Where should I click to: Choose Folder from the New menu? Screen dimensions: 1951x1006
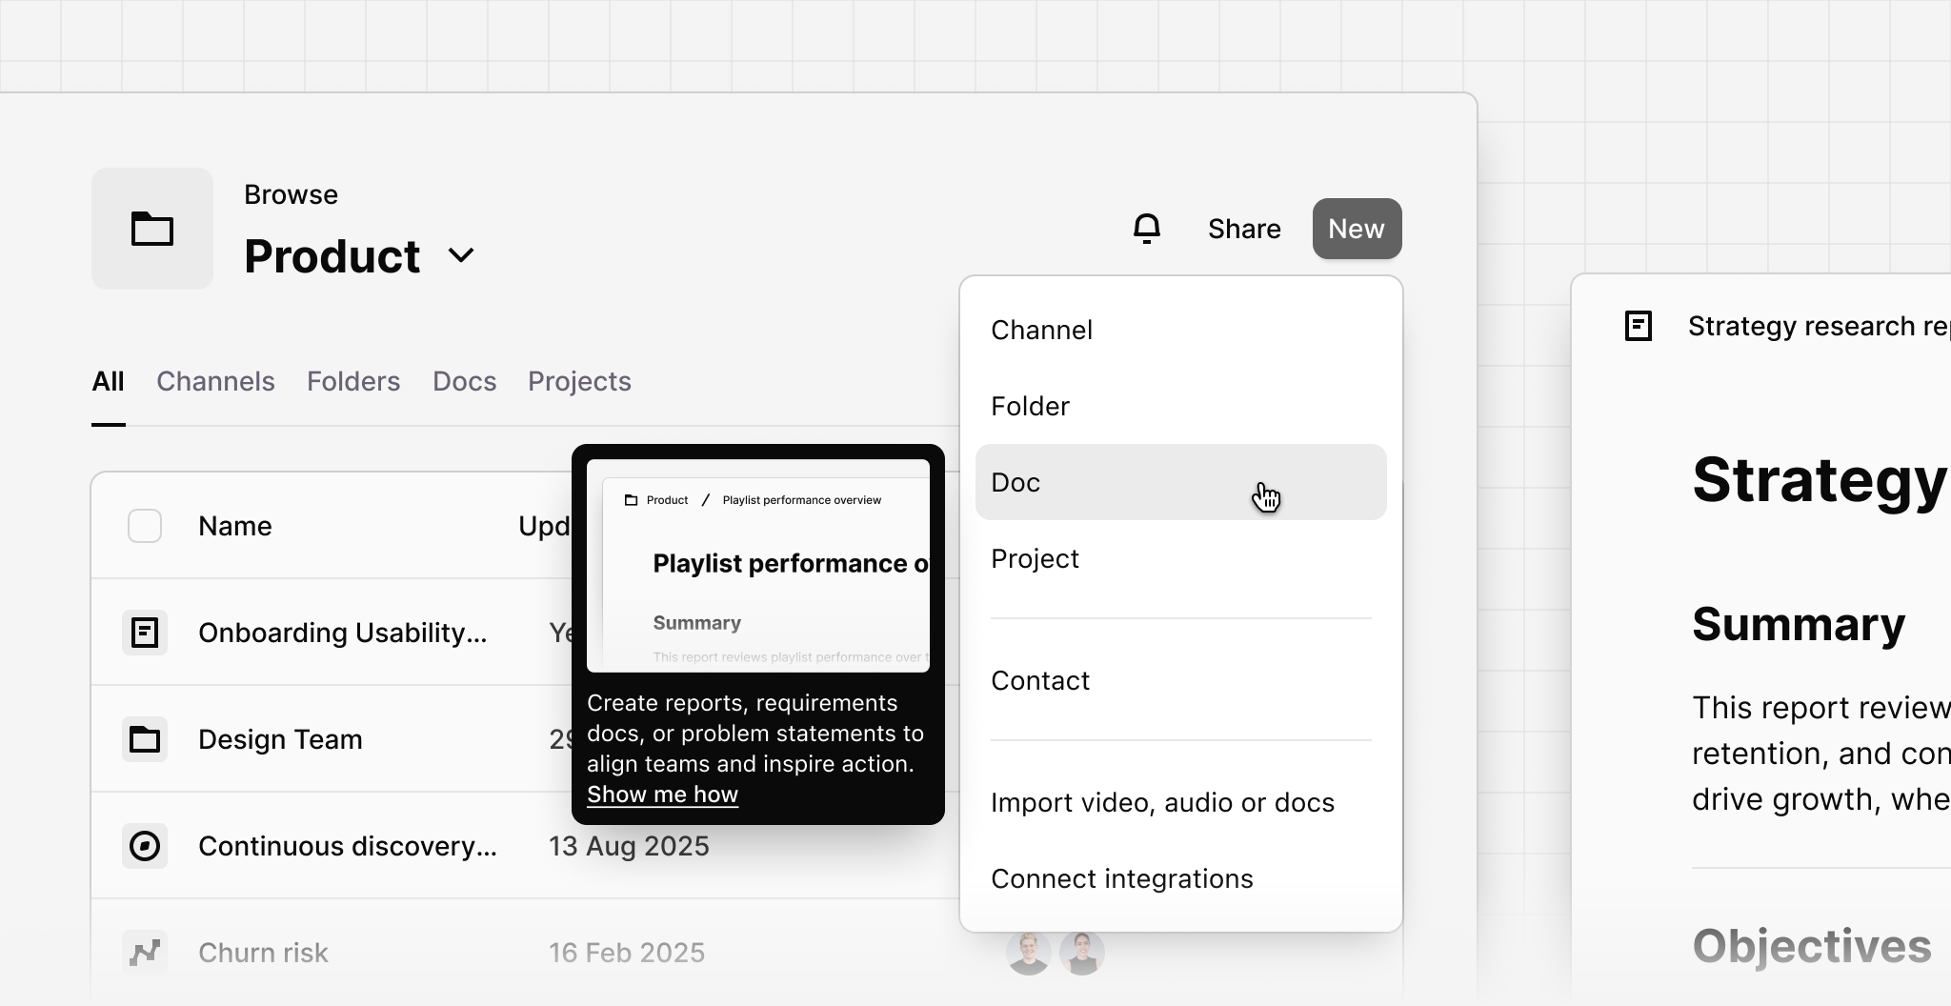point(1181,406)
